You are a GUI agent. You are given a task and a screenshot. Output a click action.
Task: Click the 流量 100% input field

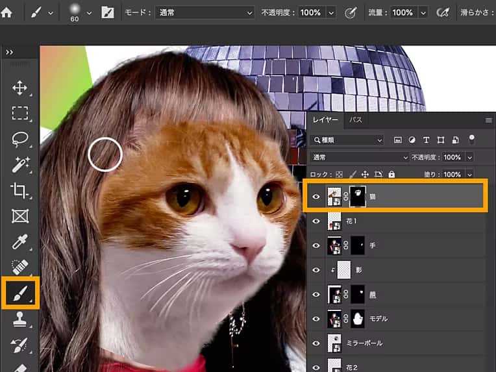coord(403,12)
